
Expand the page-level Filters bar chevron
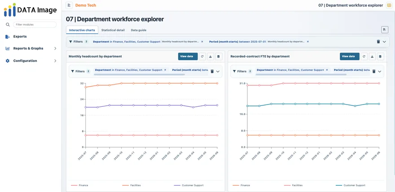(x=384, y=42)
